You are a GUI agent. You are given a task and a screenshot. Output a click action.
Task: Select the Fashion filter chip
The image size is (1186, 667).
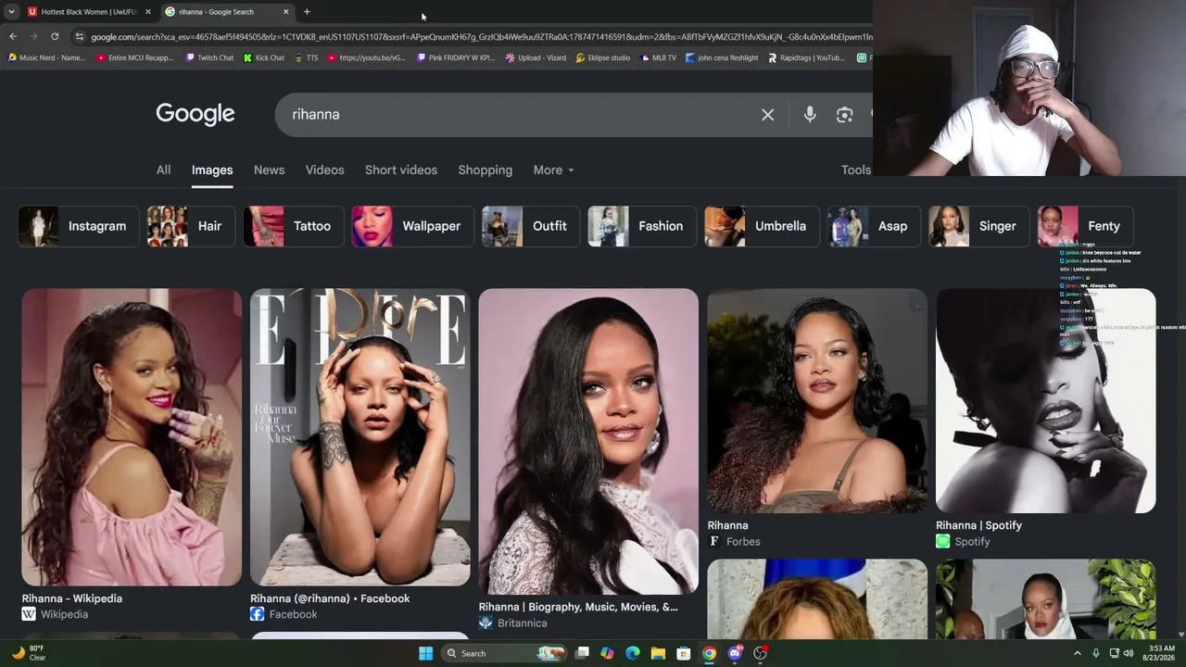tap(642, 226)
